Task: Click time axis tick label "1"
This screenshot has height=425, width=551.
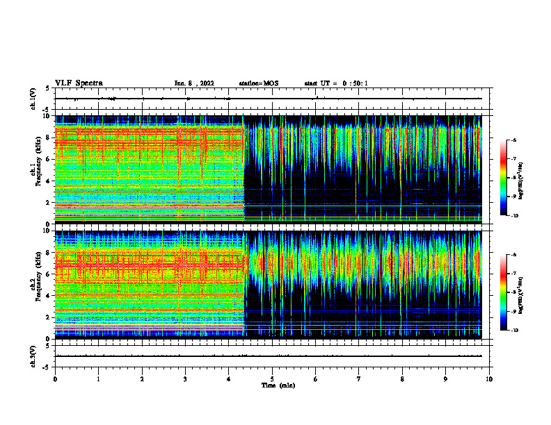Action: [98, 379]
